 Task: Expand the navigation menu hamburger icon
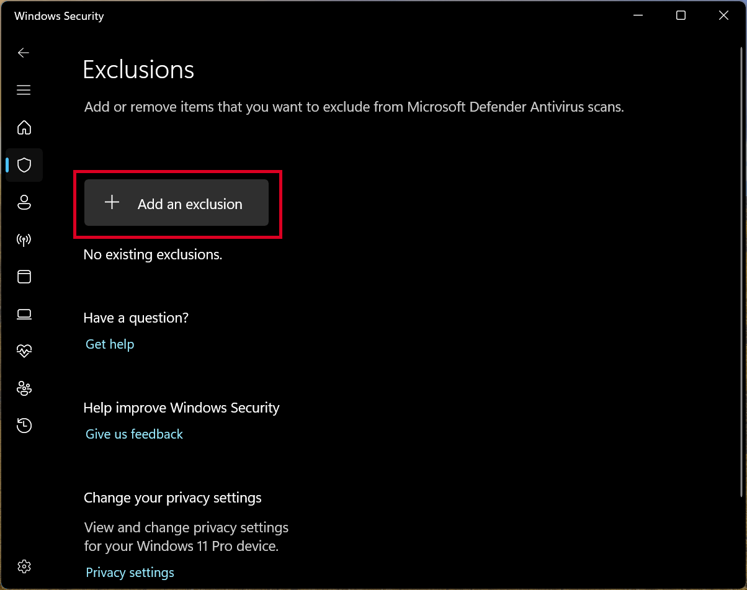click(23, 90)
